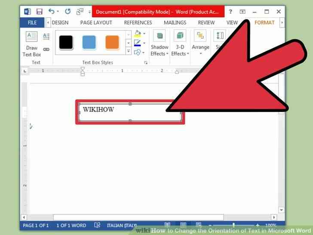This screenshot has width=313, height=235.
Task: Open Text Box Styles dialog launcher
Action: tap(146, 63)
